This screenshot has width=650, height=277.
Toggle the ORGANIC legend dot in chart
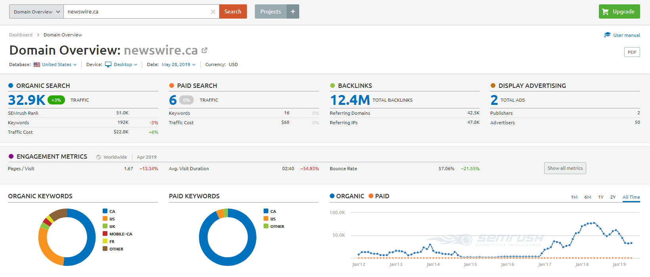(332, 196)
